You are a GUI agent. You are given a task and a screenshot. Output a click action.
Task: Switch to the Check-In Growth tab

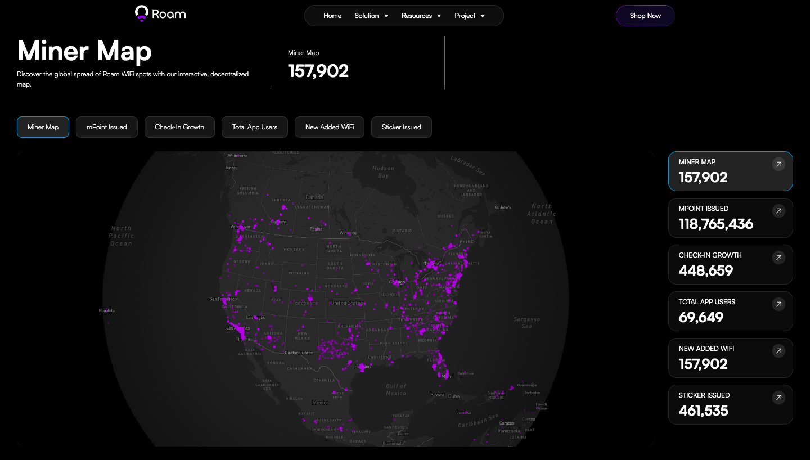(x=179, y=127)
